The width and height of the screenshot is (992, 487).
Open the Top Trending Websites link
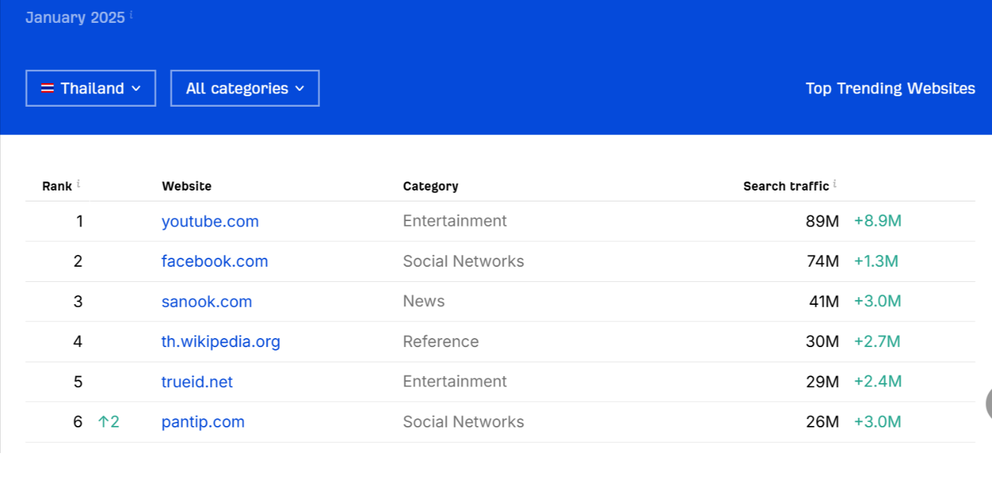click(x=890, y=88)
